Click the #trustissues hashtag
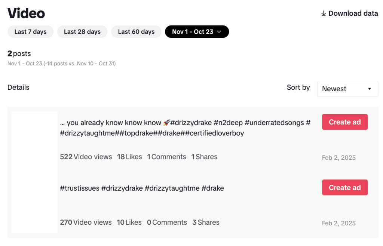 [x=79, y=188]
